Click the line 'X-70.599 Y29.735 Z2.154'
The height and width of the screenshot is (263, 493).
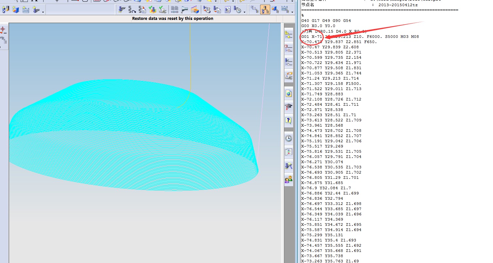[331, 57]
